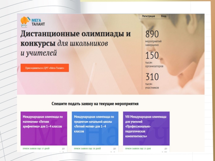Click the «Прием заявок еще 23 дня» label
The image size is (215, 161).
click(138, 149)
